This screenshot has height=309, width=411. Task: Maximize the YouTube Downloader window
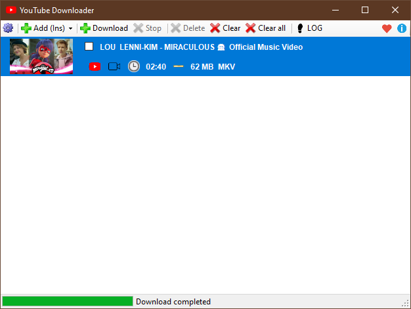pos(365,10)
